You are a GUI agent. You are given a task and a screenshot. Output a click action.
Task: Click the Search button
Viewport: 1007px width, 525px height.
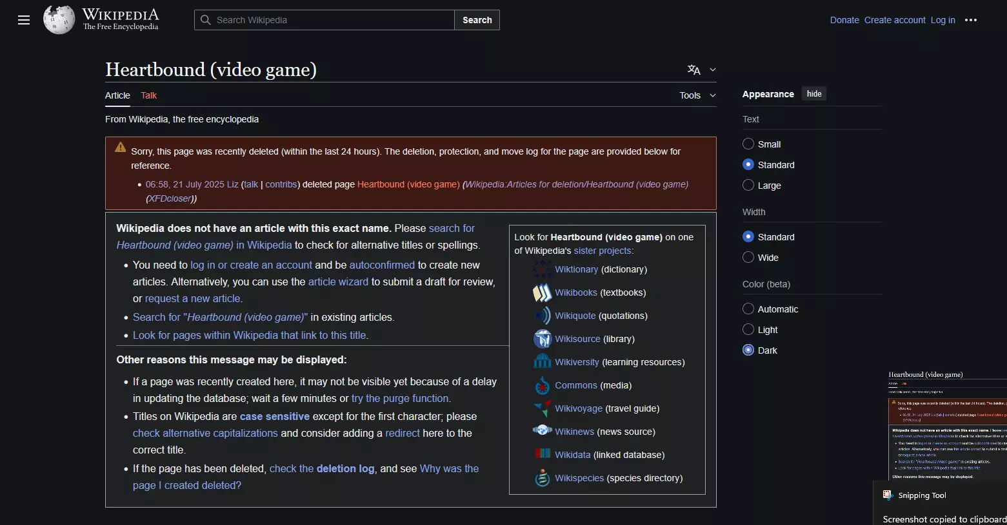click(x=477, y=20)
